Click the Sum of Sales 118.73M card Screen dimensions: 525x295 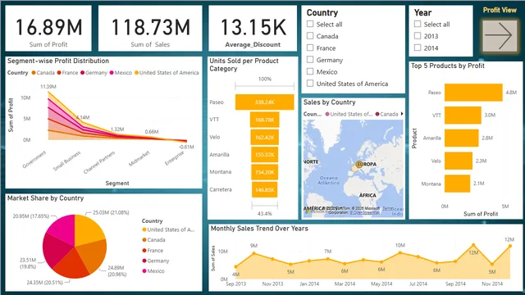(150, 29)
